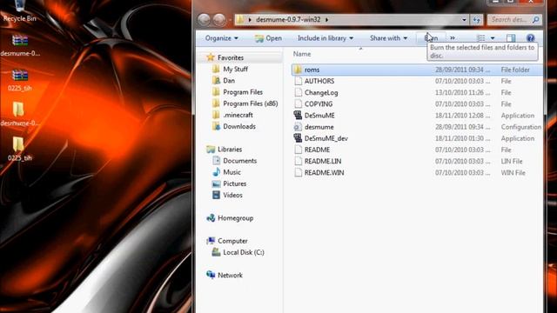This screenshot has height=313, width=557.
Task: Select the AUTHORS file
Action: point(319,81)
